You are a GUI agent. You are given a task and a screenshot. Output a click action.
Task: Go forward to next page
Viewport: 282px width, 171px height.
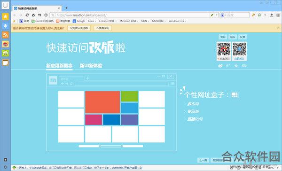click(x=21, y=15)
